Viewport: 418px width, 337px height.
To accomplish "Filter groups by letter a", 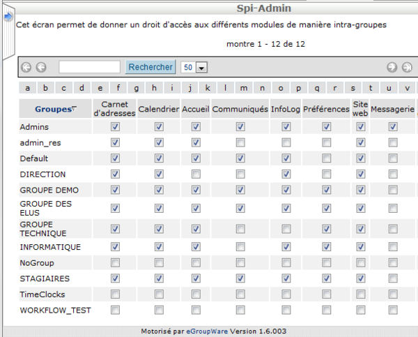I will (27, 88).
